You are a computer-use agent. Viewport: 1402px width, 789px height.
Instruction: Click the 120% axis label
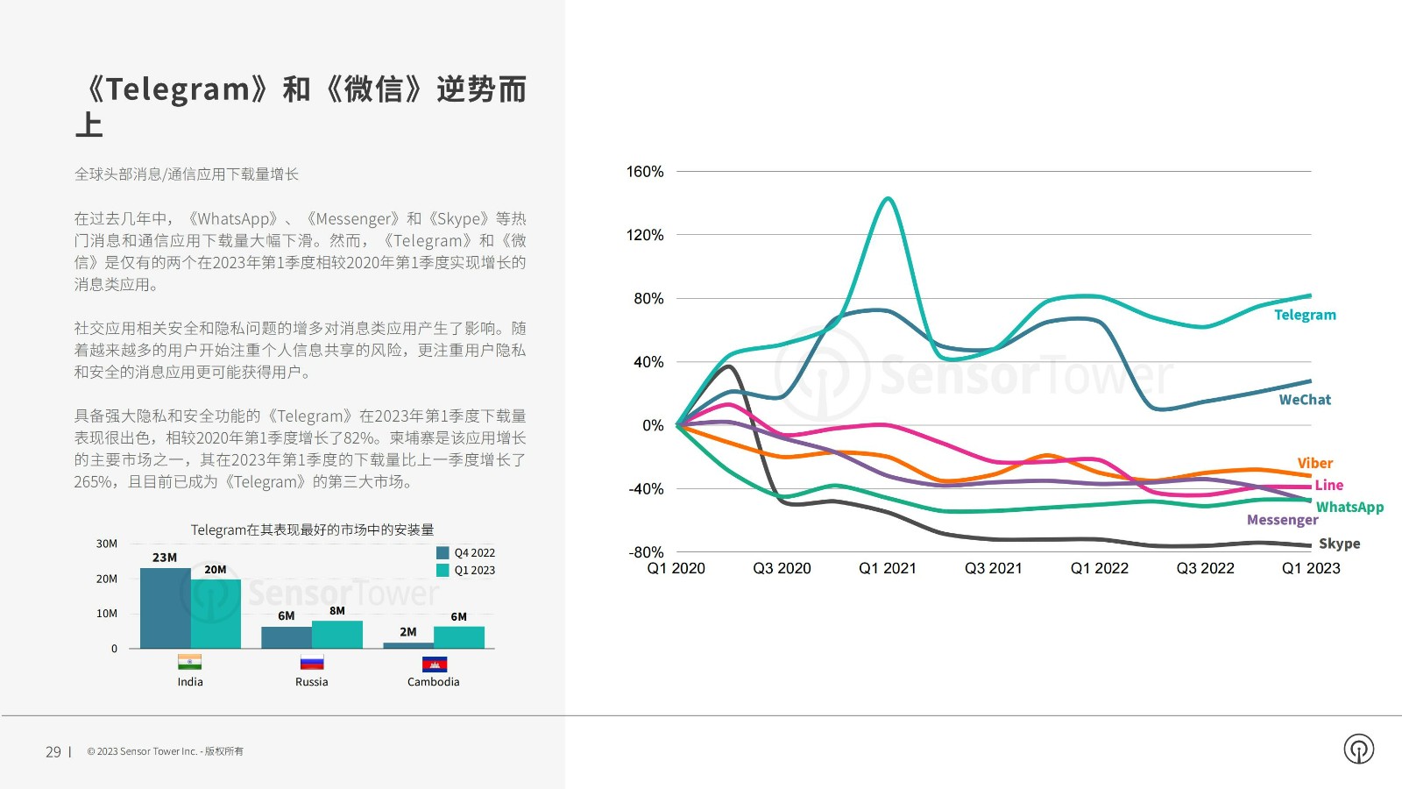[x=645, y=235]
